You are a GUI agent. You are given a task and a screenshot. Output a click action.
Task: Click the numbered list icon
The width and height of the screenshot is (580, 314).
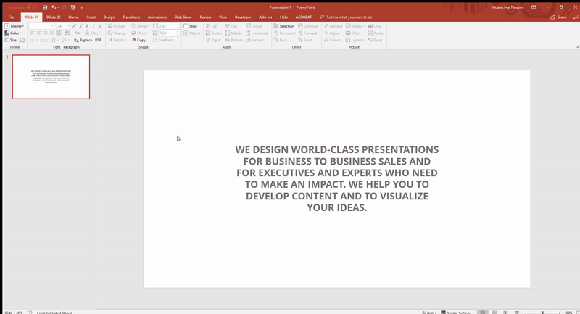(x=44, y=40)
